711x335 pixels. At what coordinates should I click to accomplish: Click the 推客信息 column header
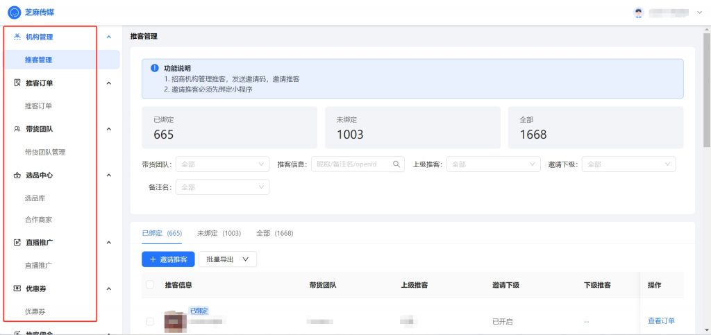[178, 285]
